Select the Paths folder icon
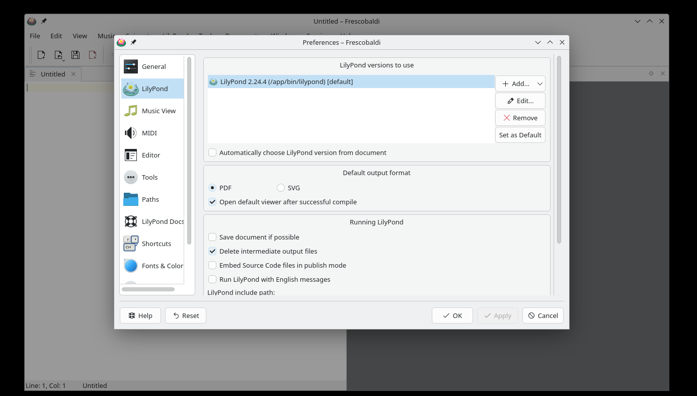697x396 pixels. click(x=131, y=199)
